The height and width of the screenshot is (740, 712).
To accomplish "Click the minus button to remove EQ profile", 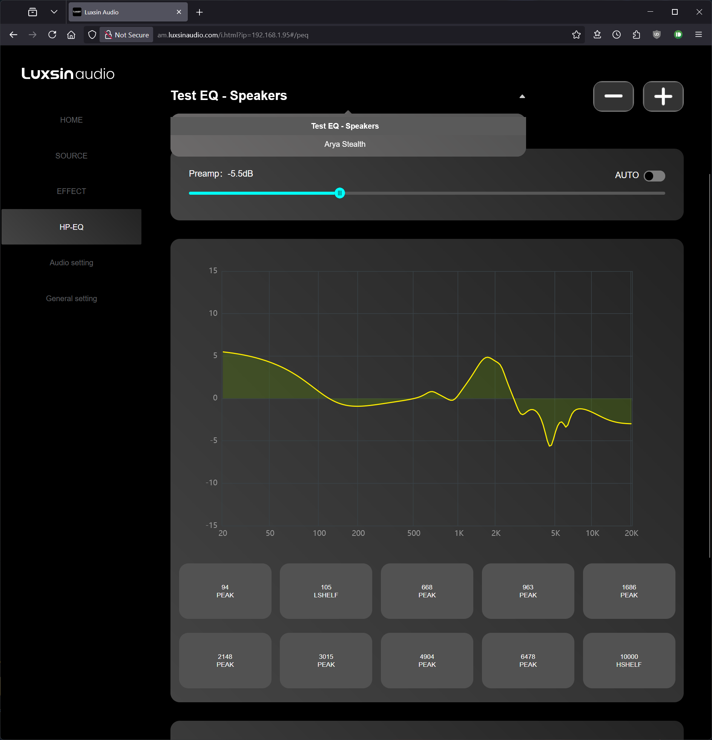I will (x=613, y=96).
